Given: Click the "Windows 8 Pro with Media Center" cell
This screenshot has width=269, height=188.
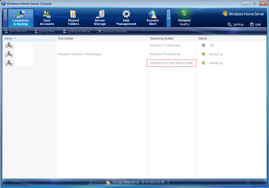Looking at the screenshot, I should [171, 63].
